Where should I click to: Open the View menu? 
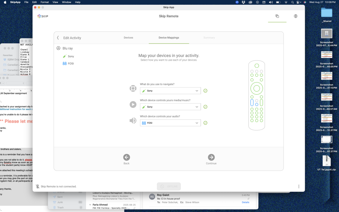[x=55, y=2]
